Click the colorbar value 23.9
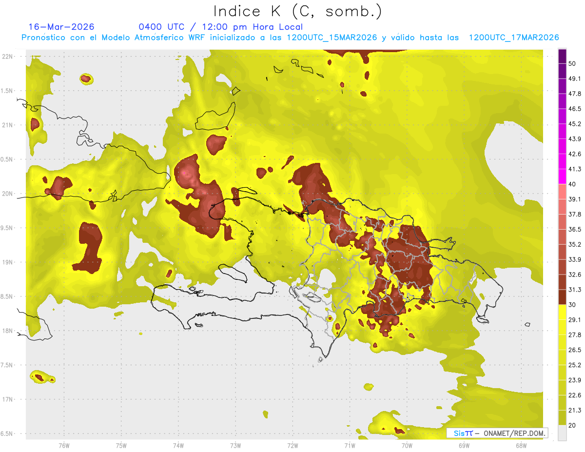585x452 pixels. (575, 380)
